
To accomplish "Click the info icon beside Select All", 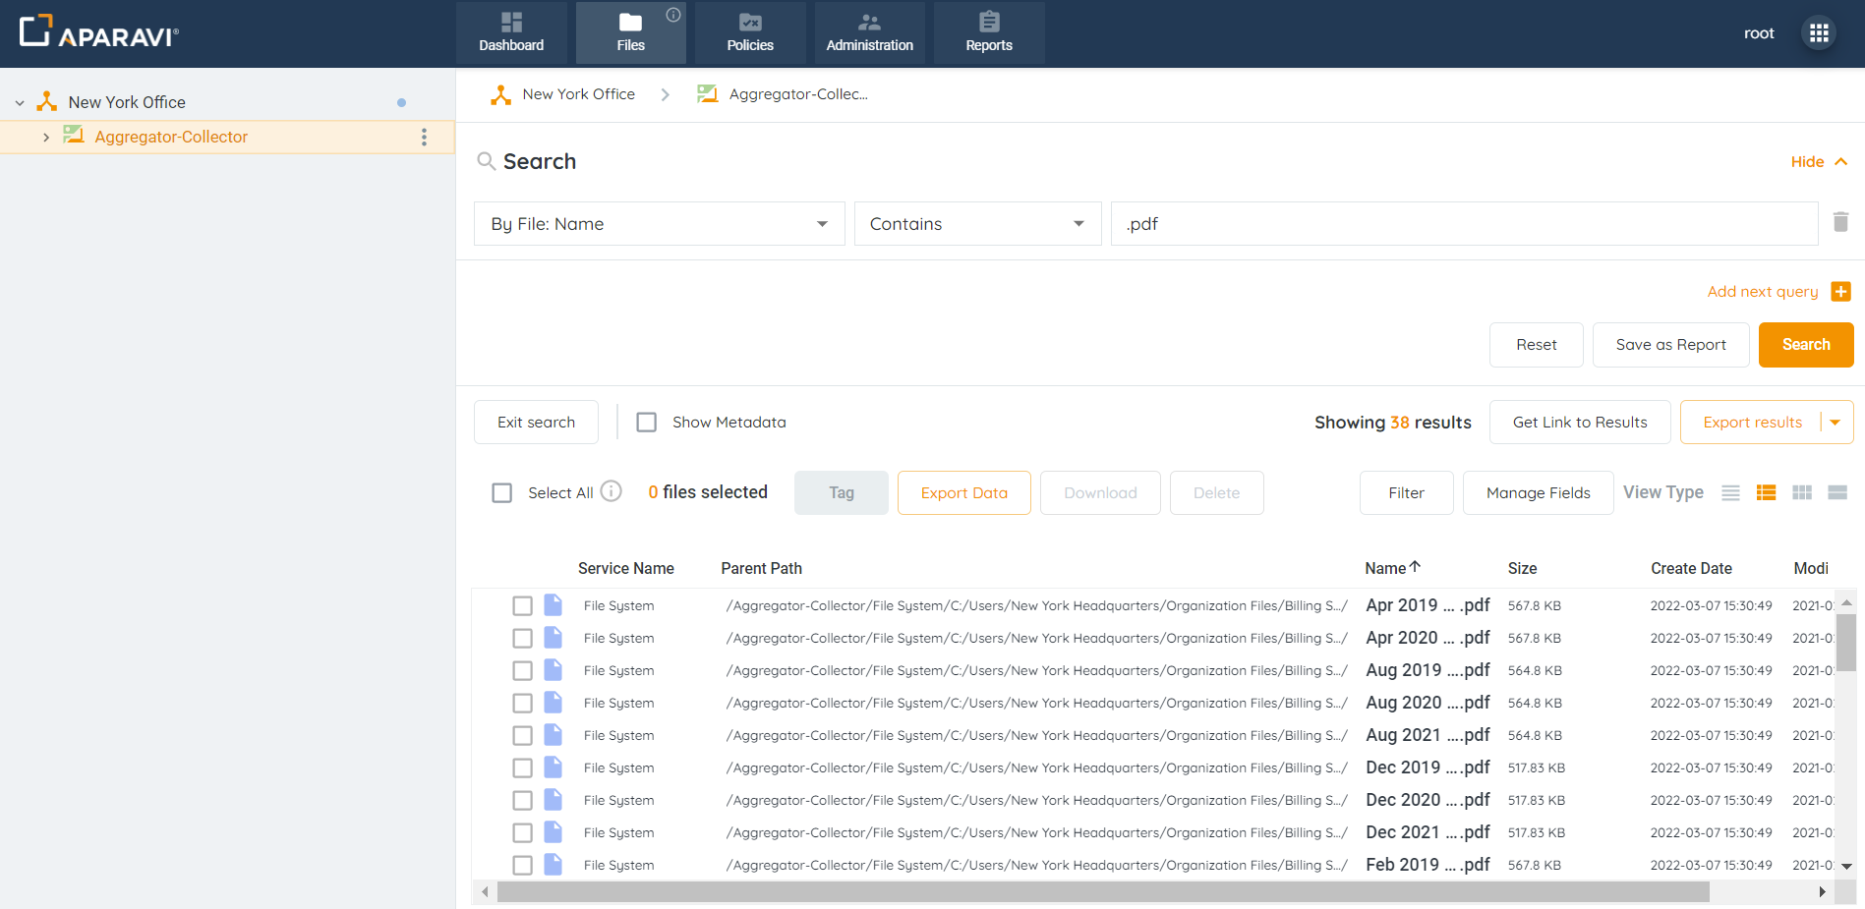I will (611, 491).
